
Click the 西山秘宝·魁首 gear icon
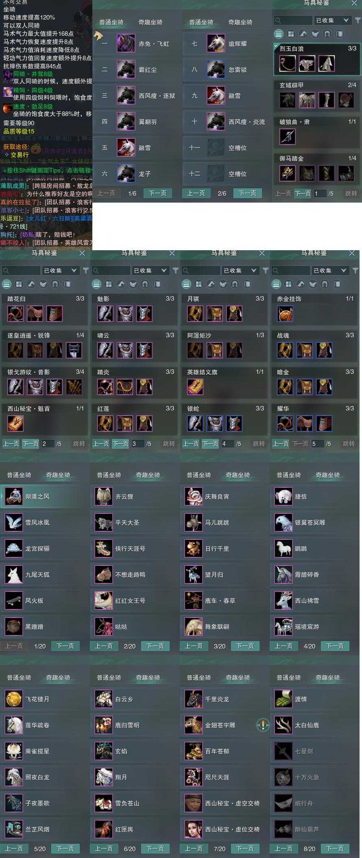coord(15,424)
